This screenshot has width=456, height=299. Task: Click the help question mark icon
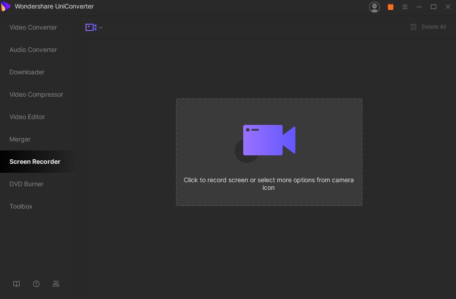pyautogui.click(x=36, y=284)
